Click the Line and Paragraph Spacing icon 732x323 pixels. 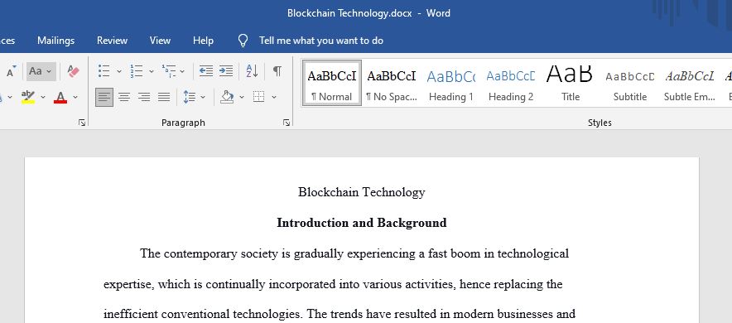pyautogui.click(x=189, y=97)
